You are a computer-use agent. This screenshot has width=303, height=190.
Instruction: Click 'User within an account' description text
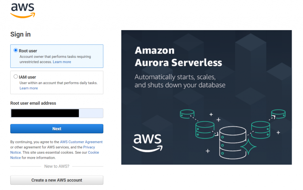(x=59, y=83)
